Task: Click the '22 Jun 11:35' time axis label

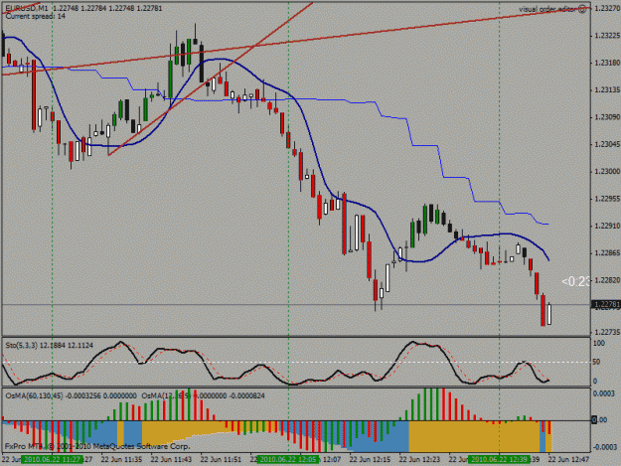Action: [x=121, y=459]
